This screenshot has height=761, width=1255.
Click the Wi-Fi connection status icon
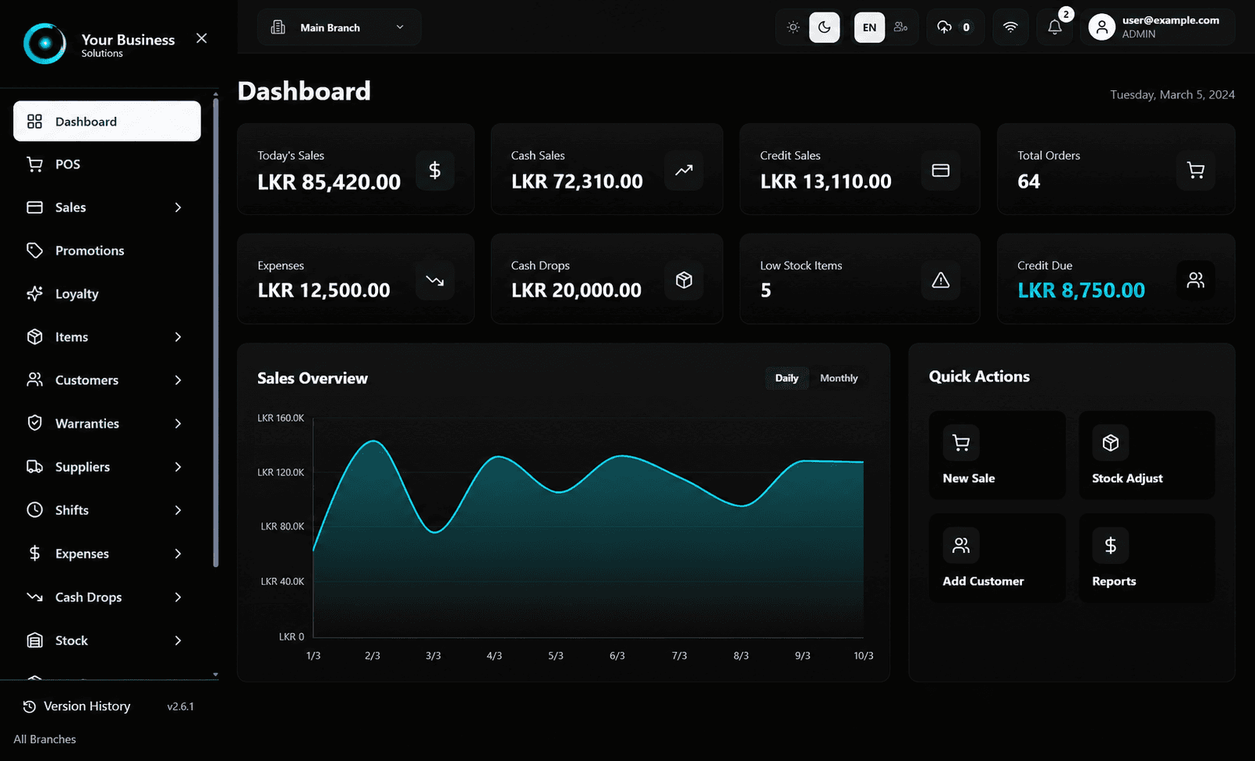tap(1010, 27)
